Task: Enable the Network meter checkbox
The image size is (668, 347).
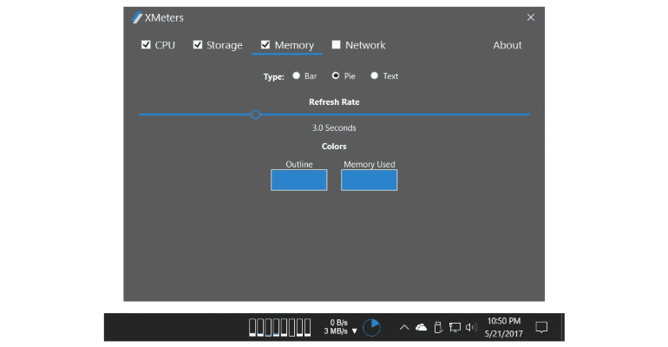Action: [x=336, y=45]
